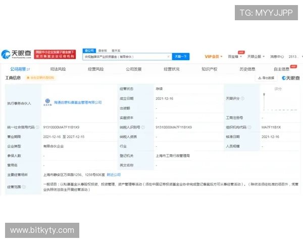Select the credit code value 91310000MA7F11B1X9
The image size is (303, 243).
(61, 127)
